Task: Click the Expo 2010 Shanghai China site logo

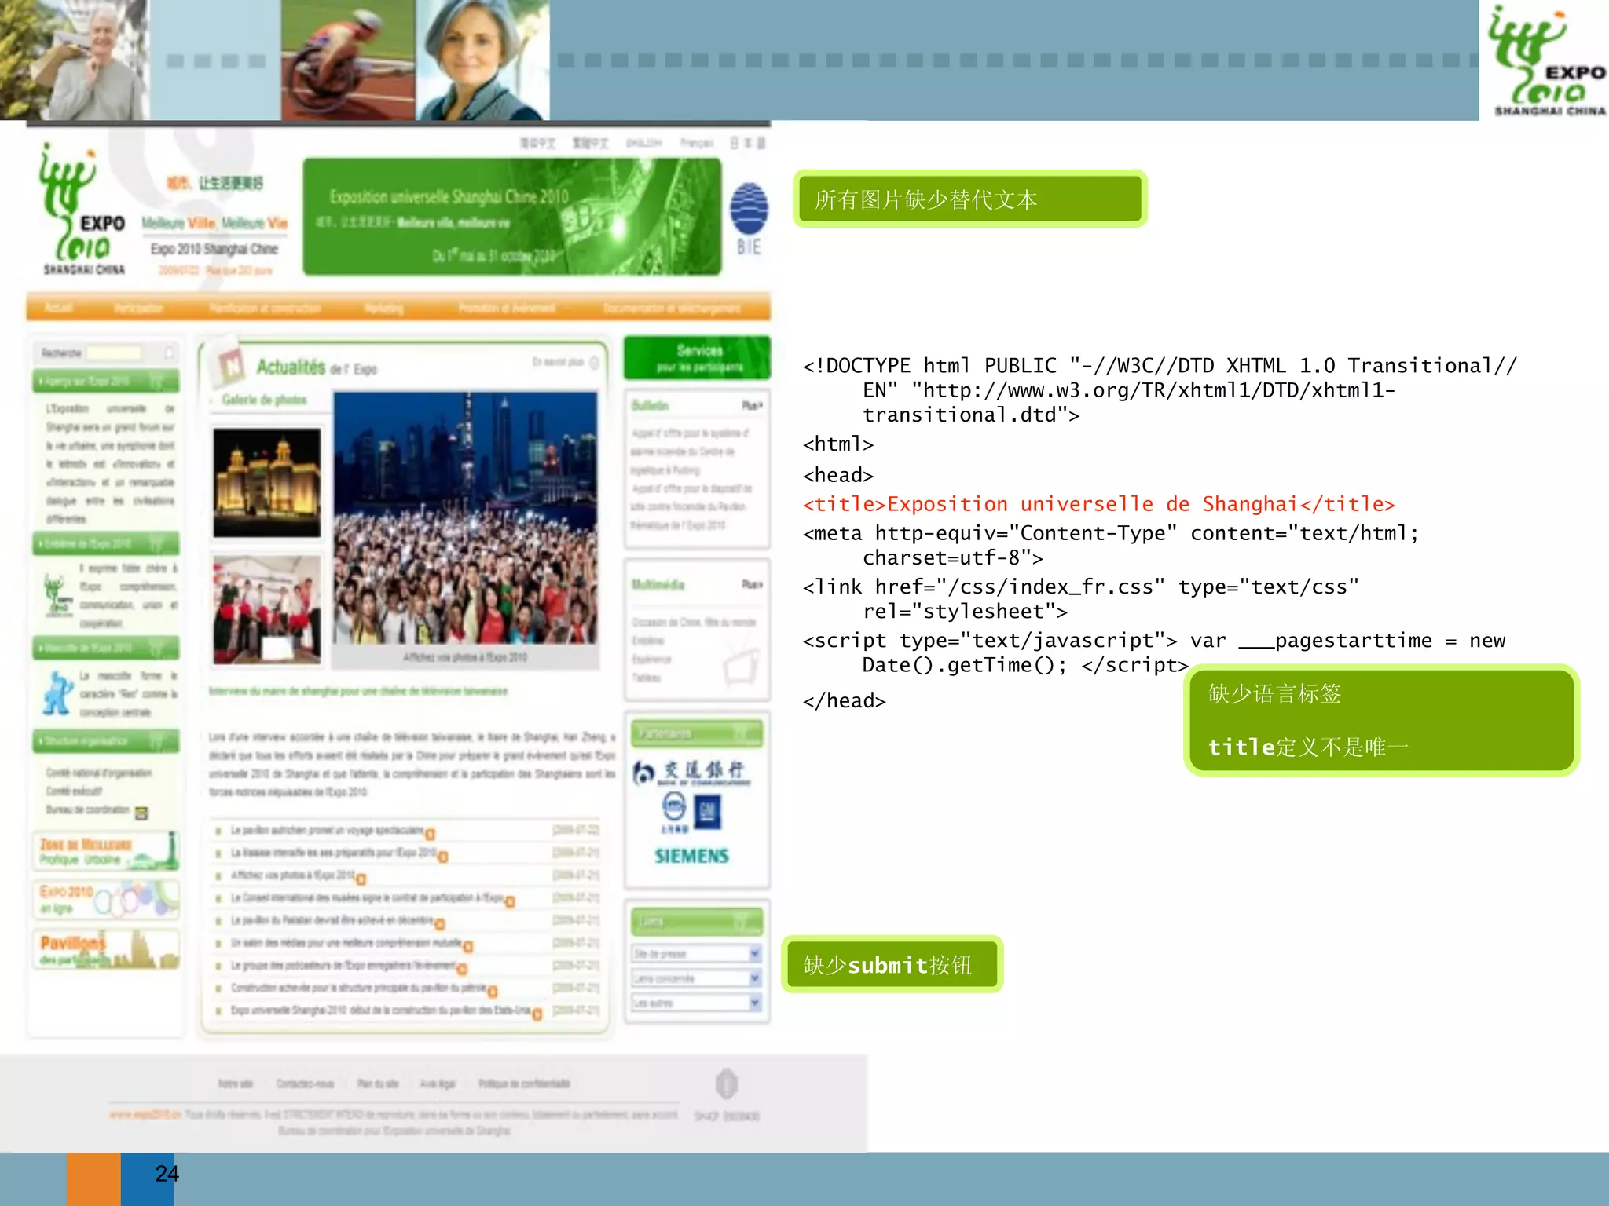Action: pos(82,210)
